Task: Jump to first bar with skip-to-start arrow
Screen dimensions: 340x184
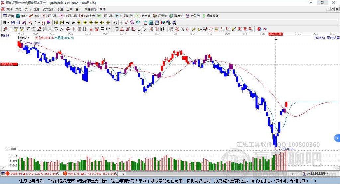Action: (x=56, y=23)
